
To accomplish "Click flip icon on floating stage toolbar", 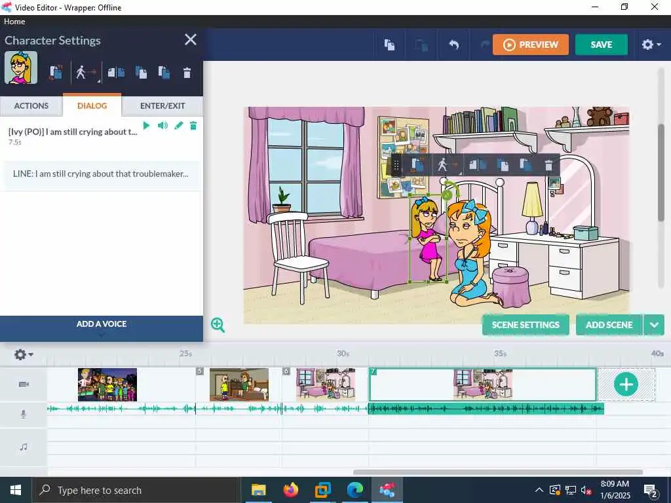I will (478, 165).
